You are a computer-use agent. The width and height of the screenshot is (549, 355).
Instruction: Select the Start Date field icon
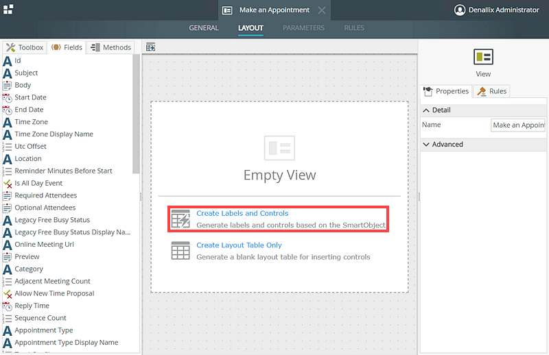coord(8,97)
